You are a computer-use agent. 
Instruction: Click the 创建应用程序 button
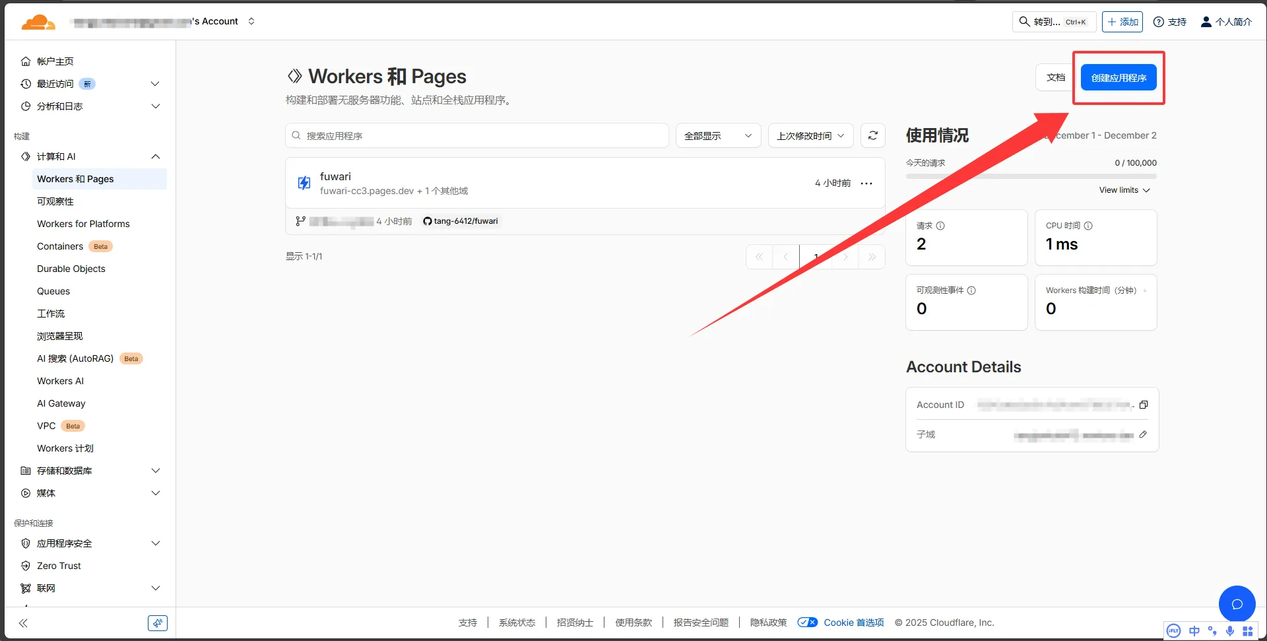pyautogui.click(x=1119, y=78)
